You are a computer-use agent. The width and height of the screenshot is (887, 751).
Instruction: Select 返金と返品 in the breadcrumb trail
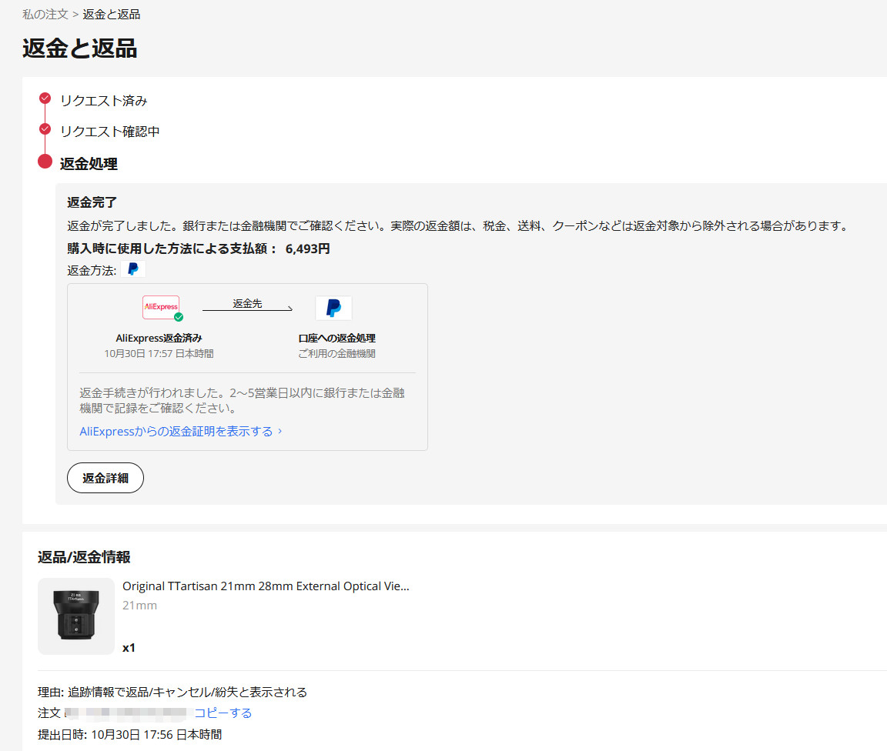coord(111,14)
